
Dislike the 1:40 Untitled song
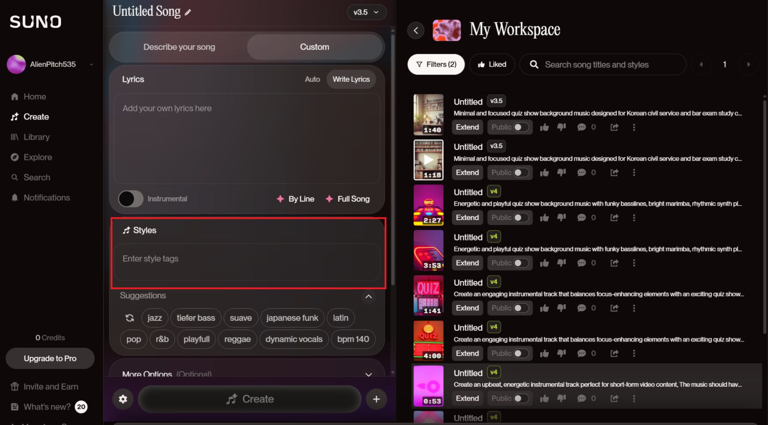pyautogui.click(x=562, y=127)
